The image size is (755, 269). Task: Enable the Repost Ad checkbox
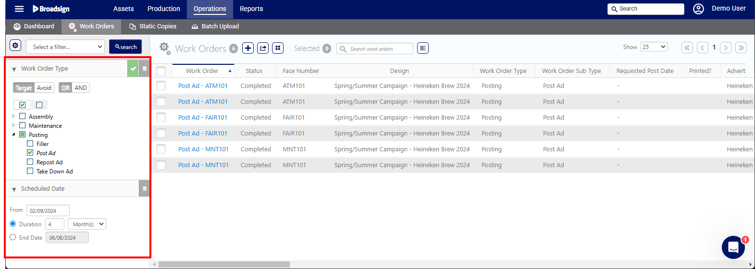pyautogui.click(x=30, y=162)
